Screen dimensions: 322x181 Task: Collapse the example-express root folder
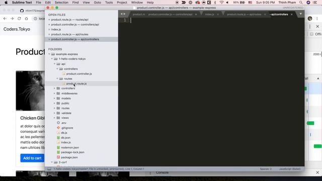coord(49,54)
